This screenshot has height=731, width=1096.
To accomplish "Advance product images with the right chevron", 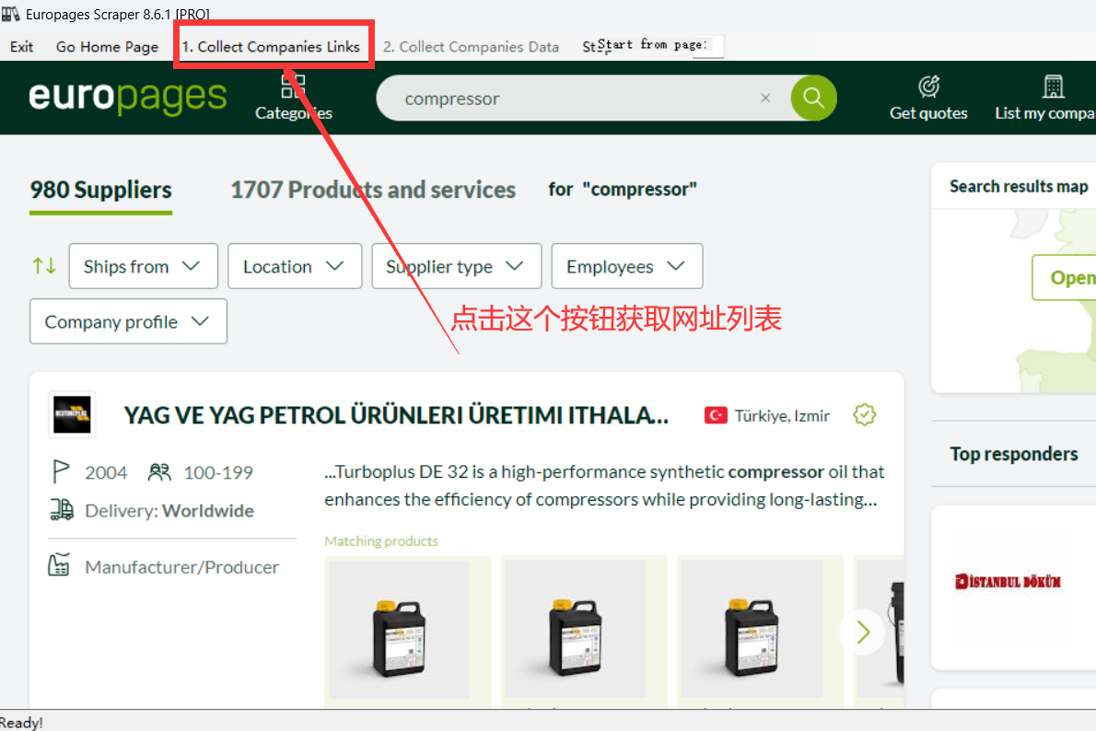I will click(862, 632).
